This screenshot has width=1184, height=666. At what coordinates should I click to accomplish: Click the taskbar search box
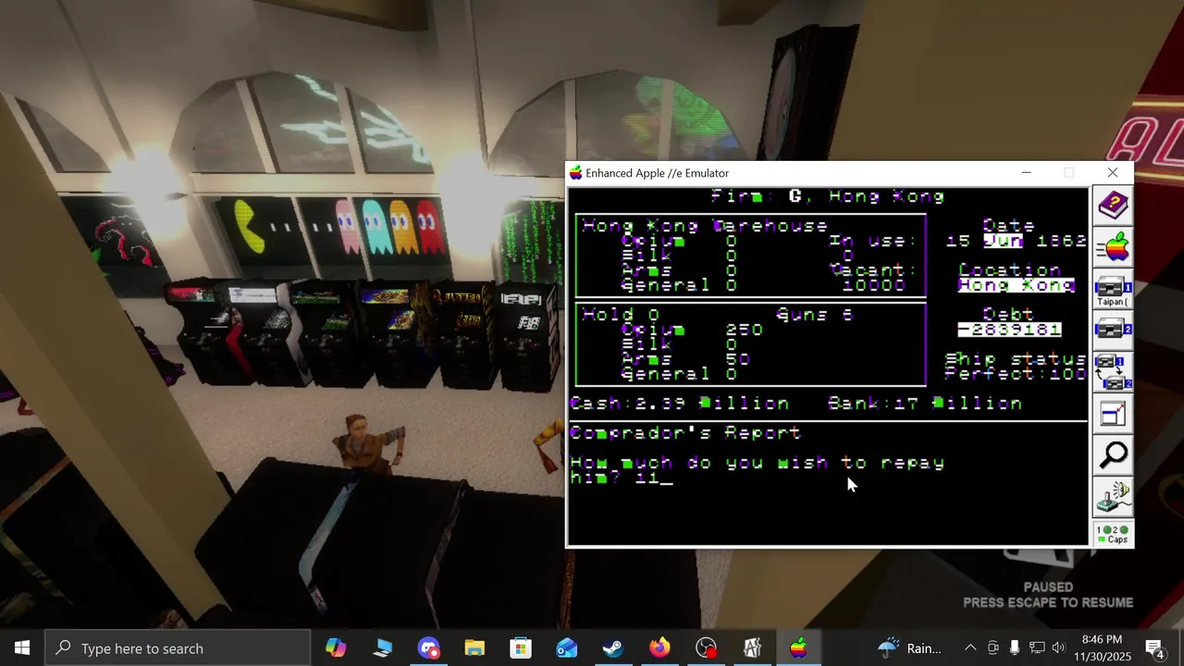point(178,647)
